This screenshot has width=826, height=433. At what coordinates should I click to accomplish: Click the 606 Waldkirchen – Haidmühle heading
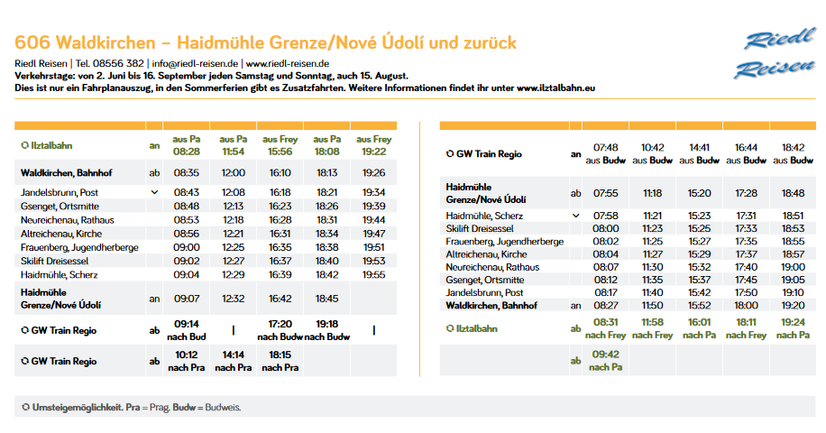[x=265, y=42]
